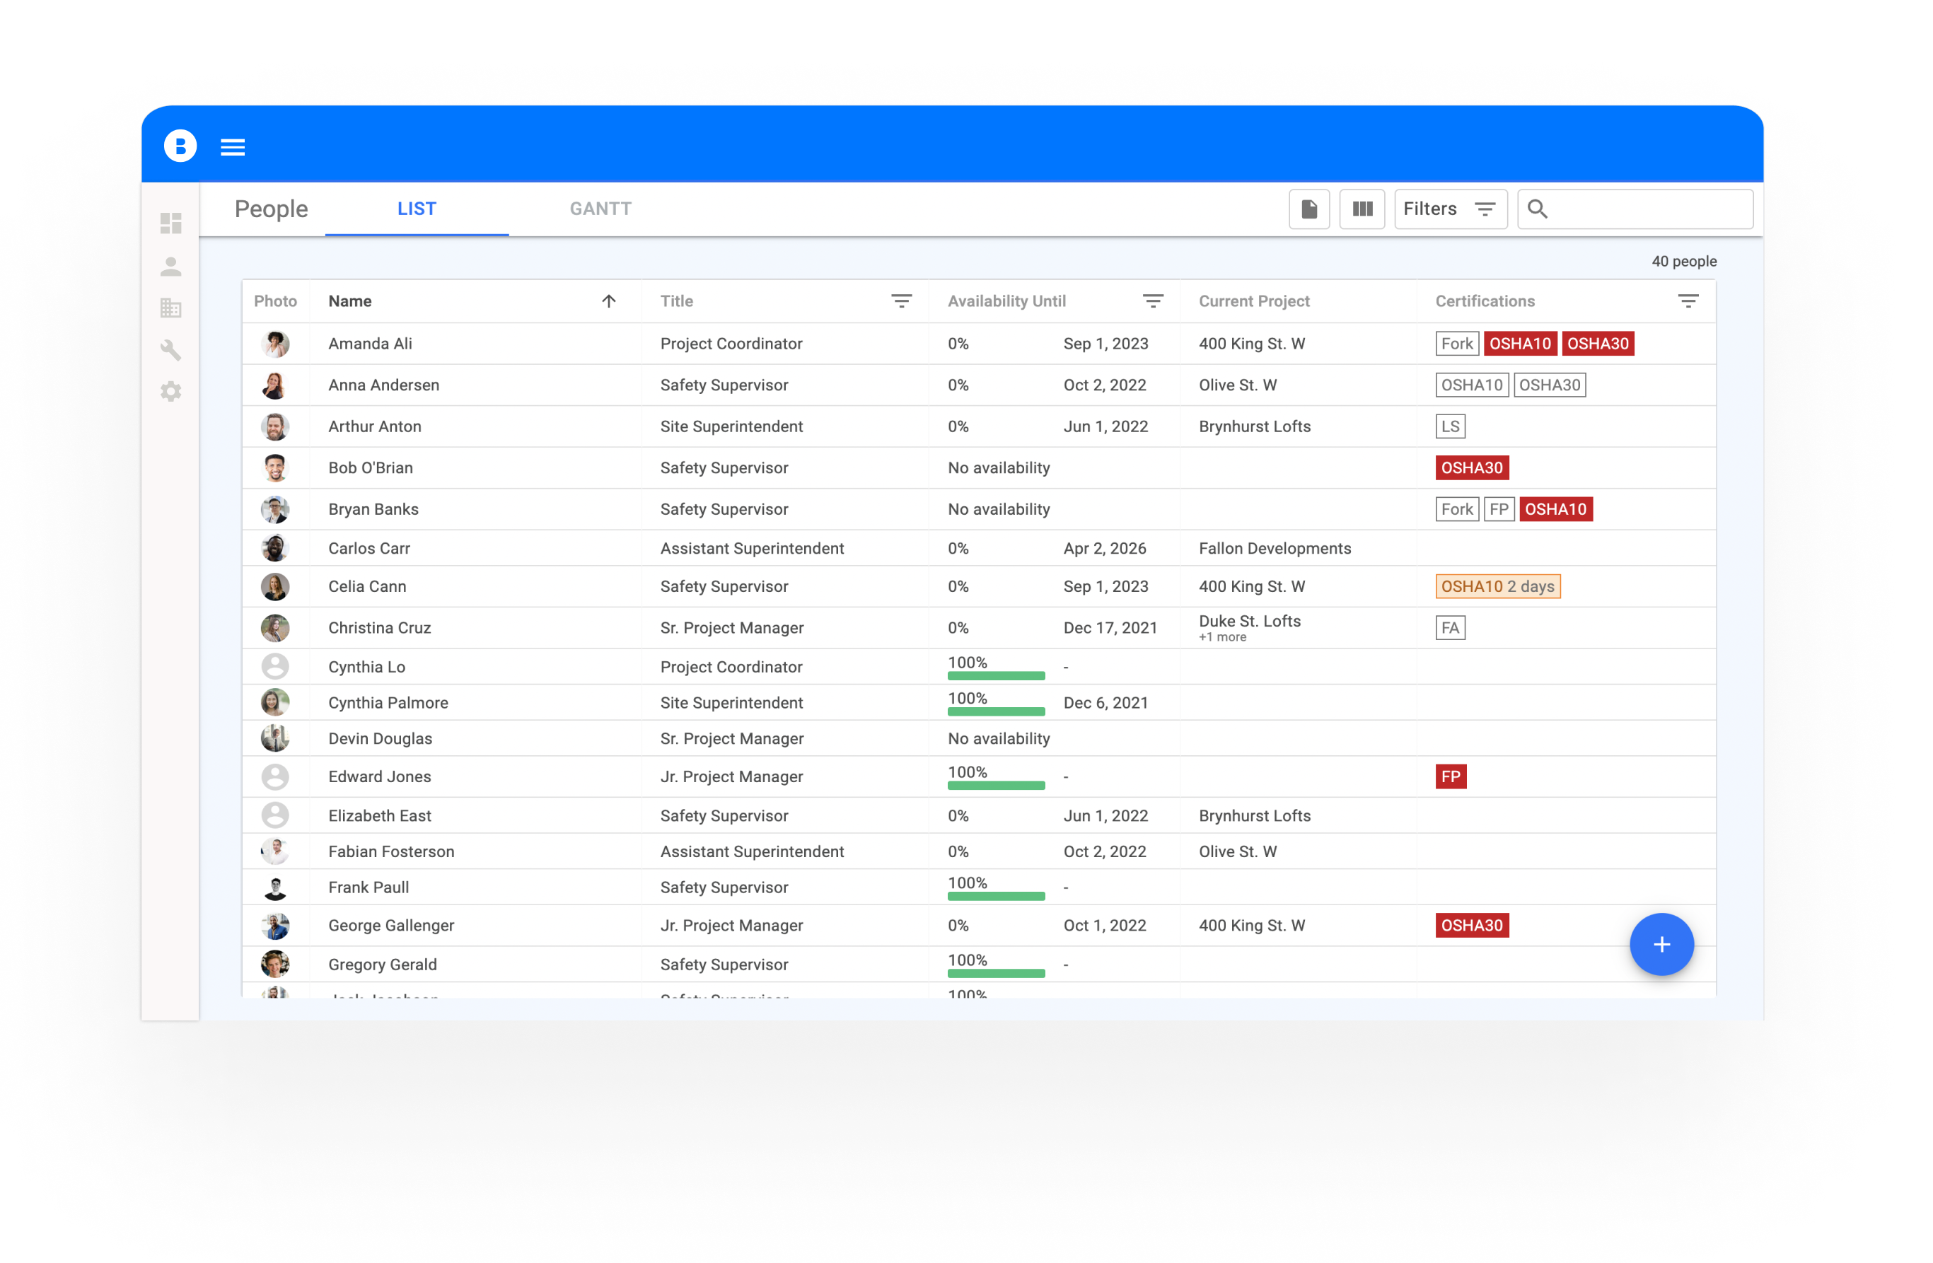Viewport: 1933px width, 1263px height.
Task: Open the column layout icon beside Filters
Action: coord(1362,209)
